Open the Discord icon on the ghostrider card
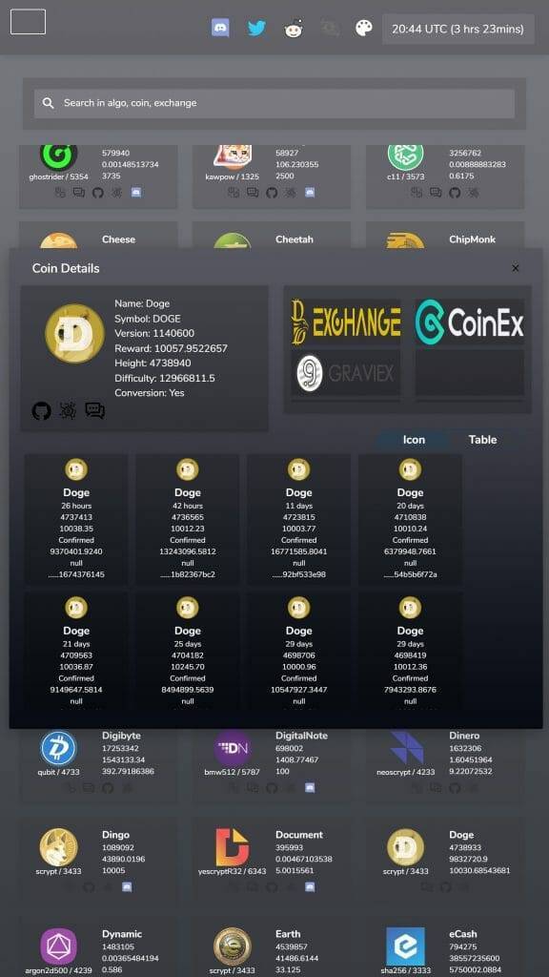Viewport: 549px width, 977px height. tap(136, 193)
